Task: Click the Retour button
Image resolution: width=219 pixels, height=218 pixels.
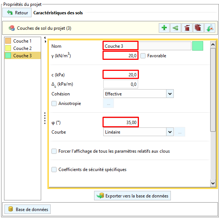Action: click(17, 13)
